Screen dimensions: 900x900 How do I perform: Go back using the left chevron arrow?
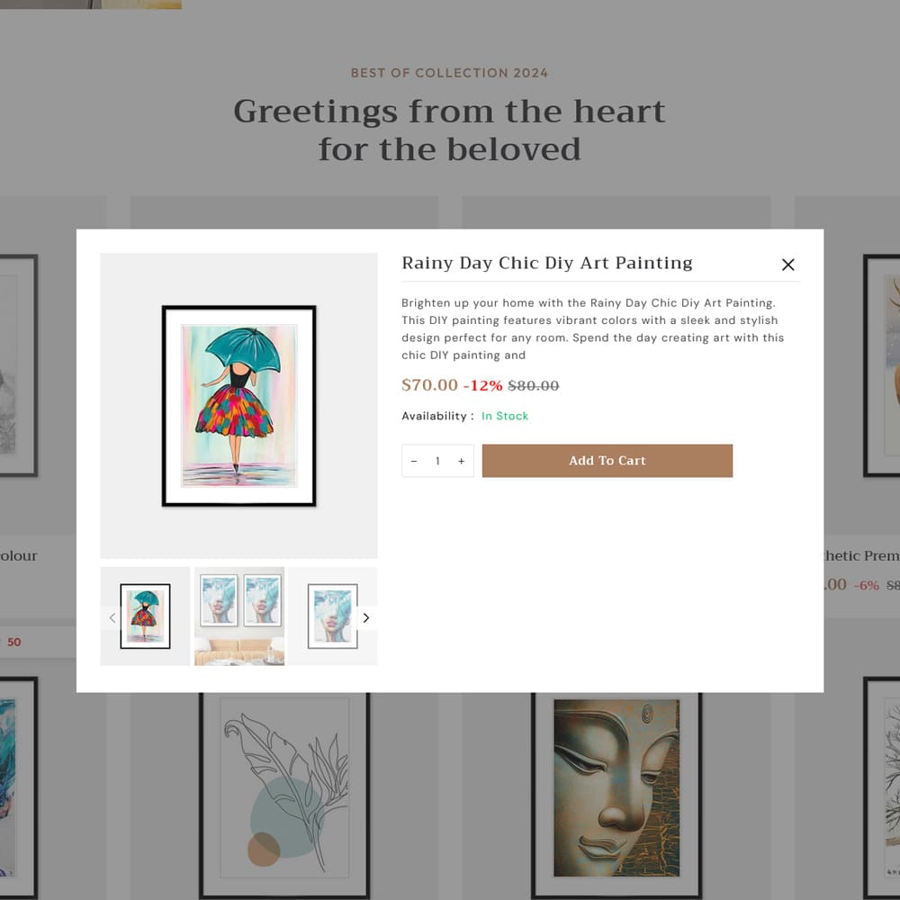click(x=112, y=617)
